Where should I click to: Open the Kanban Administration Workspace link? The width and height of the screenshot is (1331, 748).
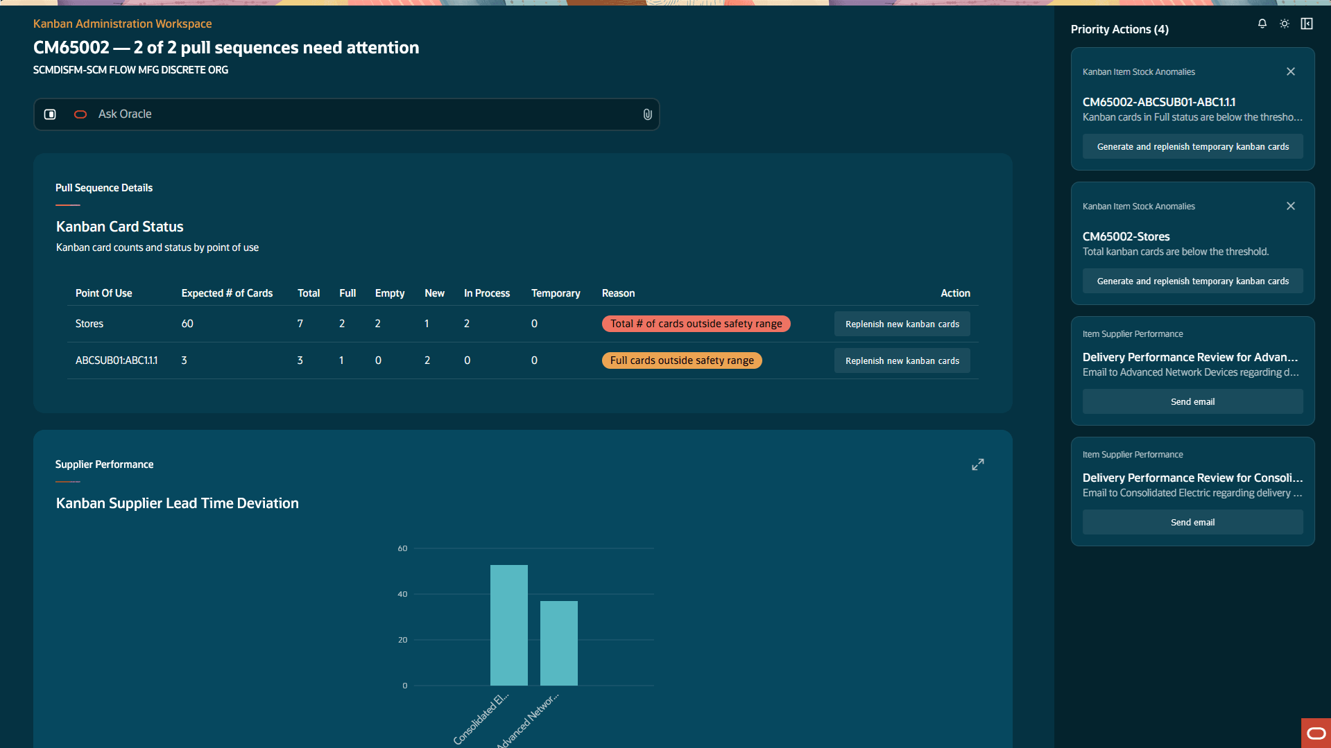(123, 24)
